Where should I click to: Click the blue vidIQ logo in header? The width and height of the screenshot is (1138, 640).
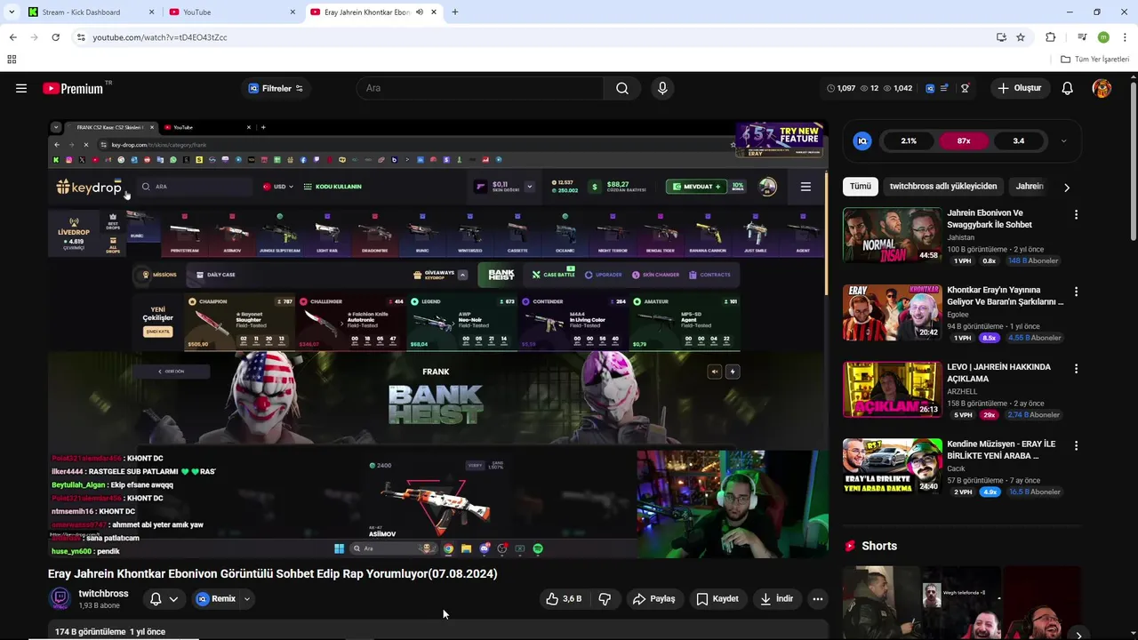tap(930, 88)
